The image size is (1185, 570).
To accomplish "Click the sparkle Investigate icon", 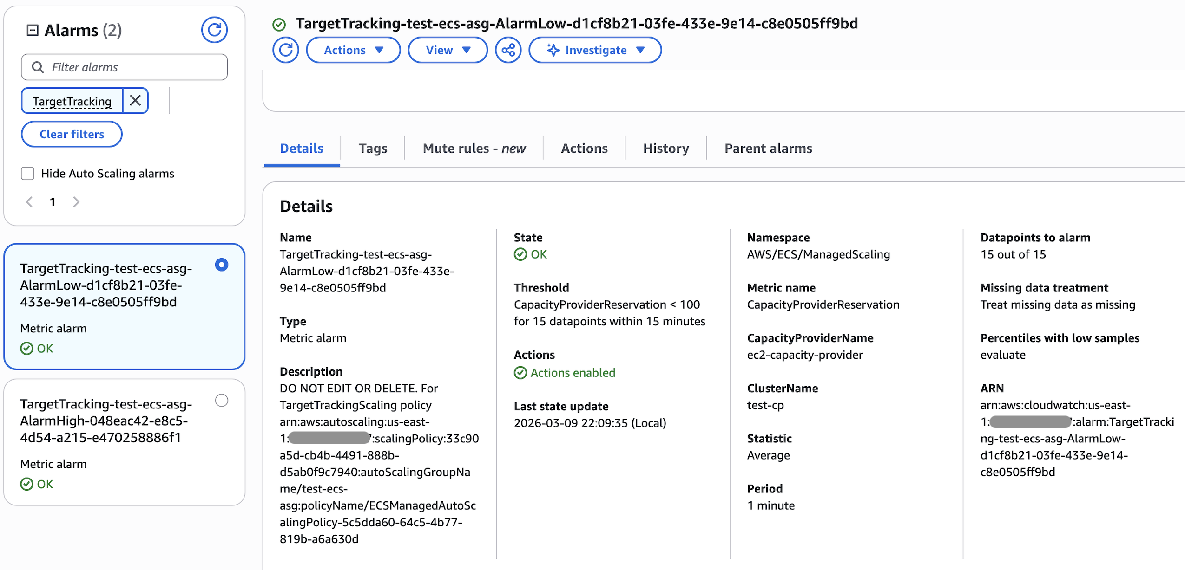I will pyautogui.click(x=553, y=50).
